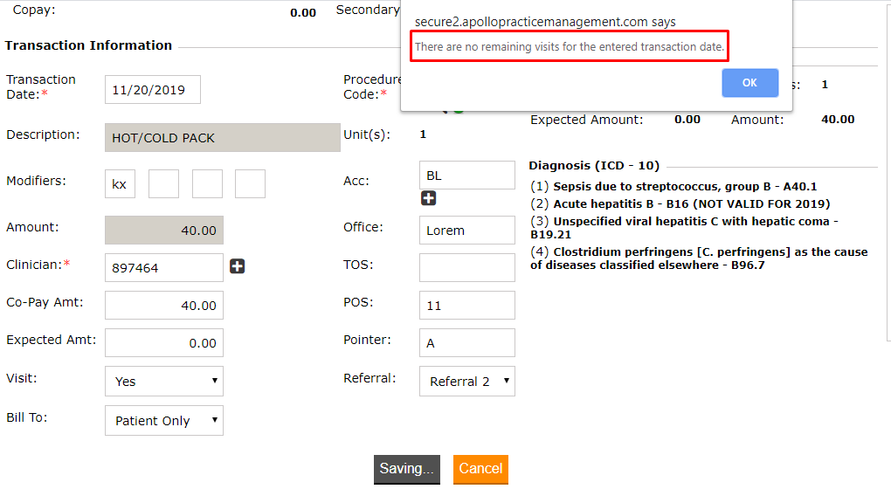Click the first modifier box containing kx

120,184
